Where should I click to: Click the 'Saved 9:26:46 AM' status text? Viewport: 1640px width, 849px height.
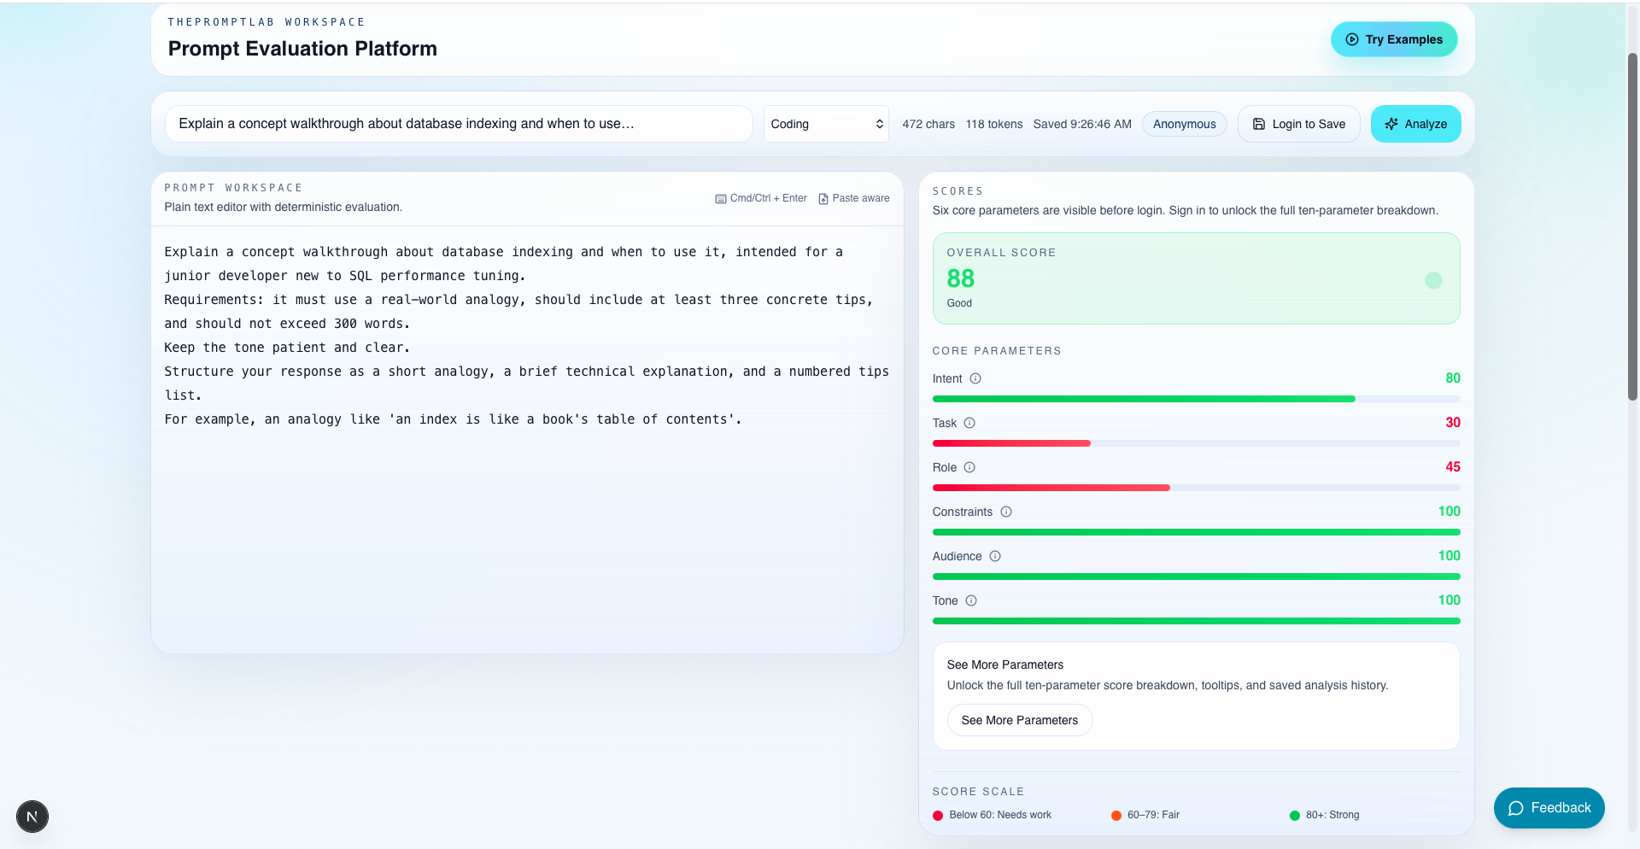click(1082, 124)
